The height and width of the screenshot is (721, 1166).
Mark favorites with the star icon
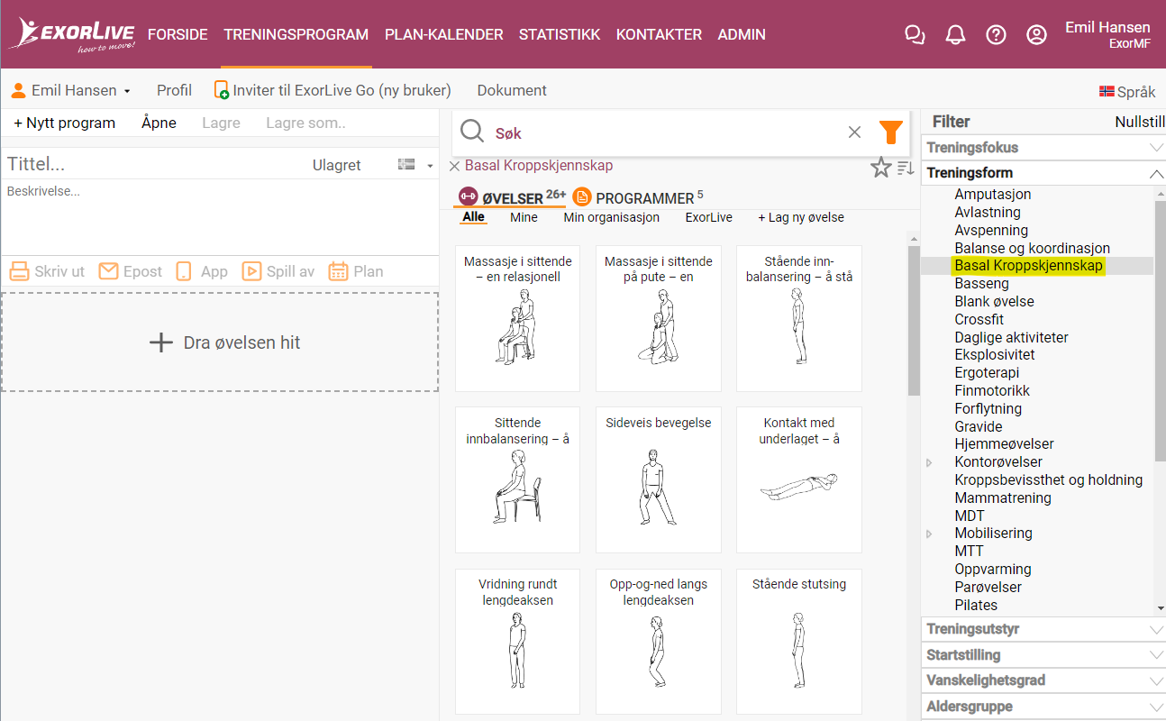click(880, 167)
